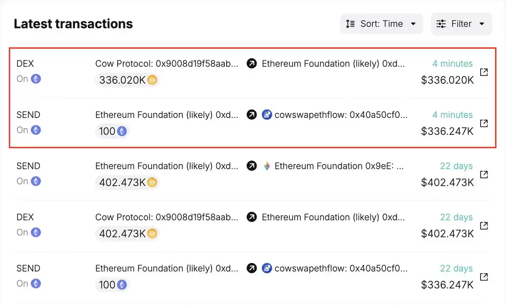
Task: Click Ethereum chain icon in first DEX row
Action: (x=36, y=79)
